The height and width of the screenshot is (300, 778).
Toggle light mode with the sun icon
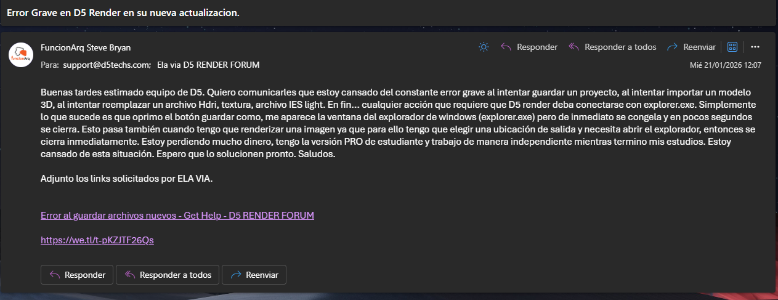coord(484,47)
